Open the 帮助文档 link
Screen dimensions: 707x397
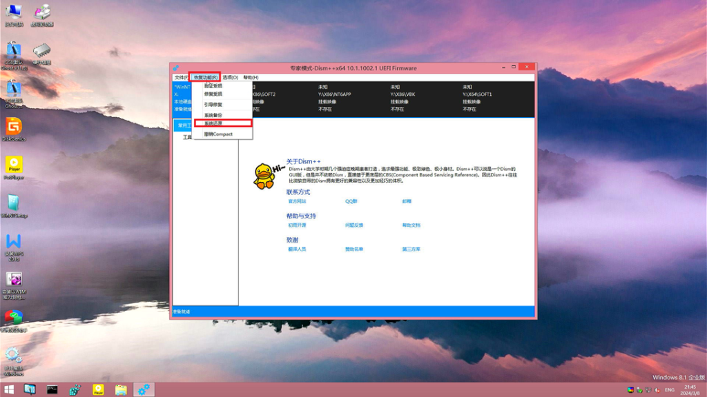(x=411, y=225)
